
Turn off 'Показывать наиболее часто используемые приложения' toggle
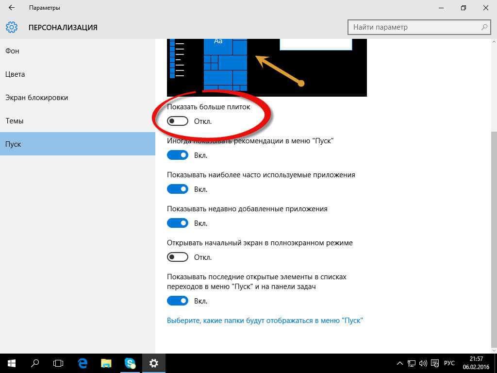point(177,189)
